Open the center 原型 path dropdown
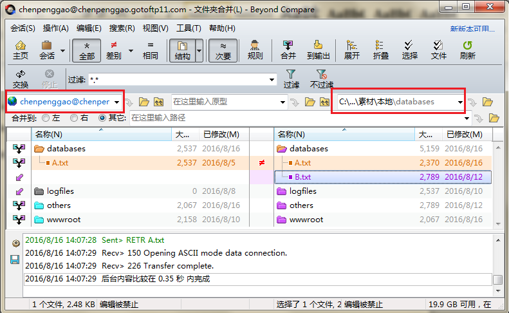The width and height of the screenshot is (509, 313). click(282, 102)
